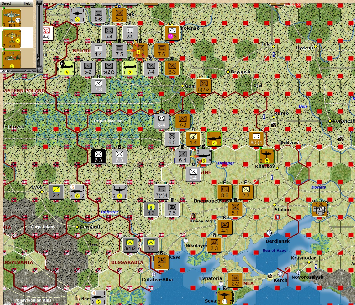
Task: Select the gray air unit near Ploesti
Action: point(98,298)
